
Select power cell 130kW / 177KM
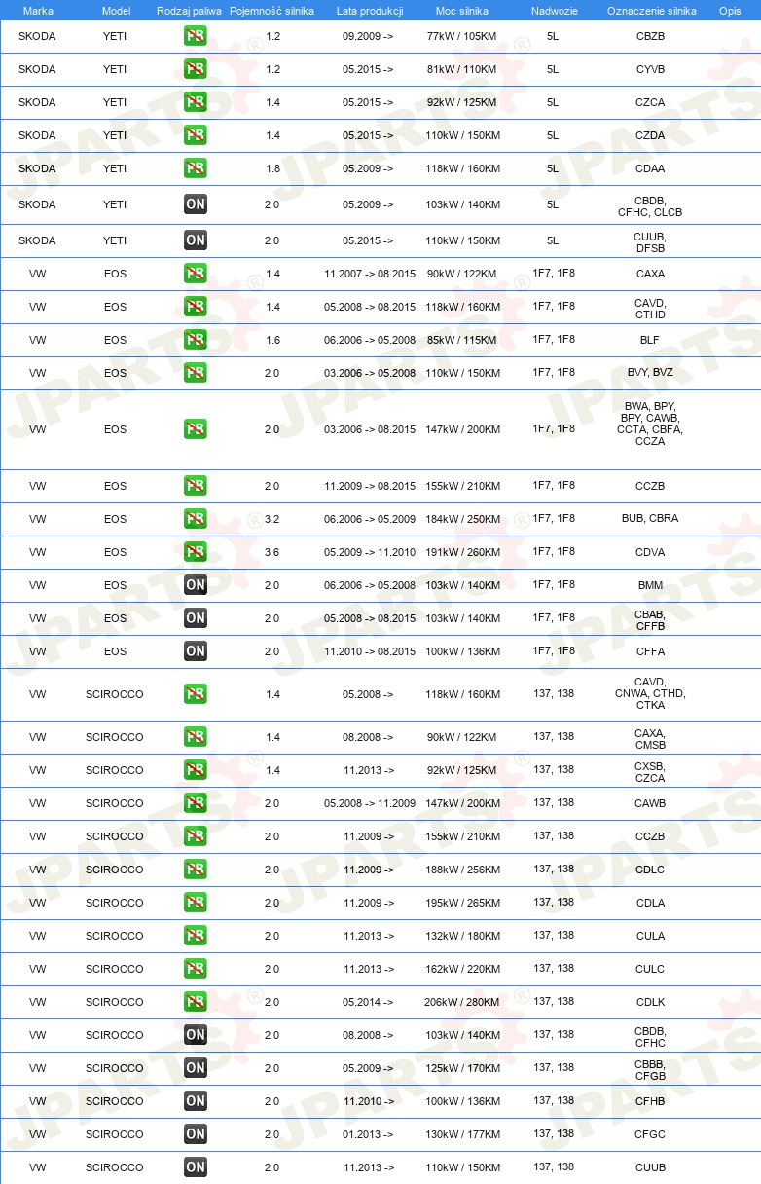point(463,1134)
